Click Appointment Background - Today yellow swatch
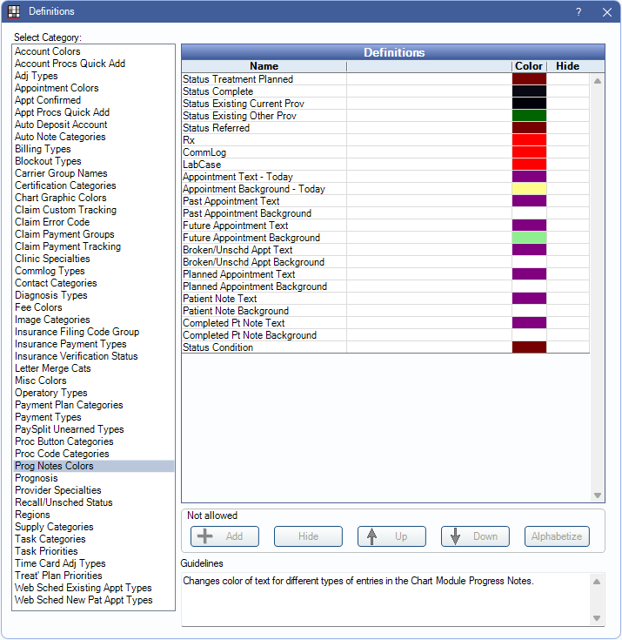 (x=529, y=189)
